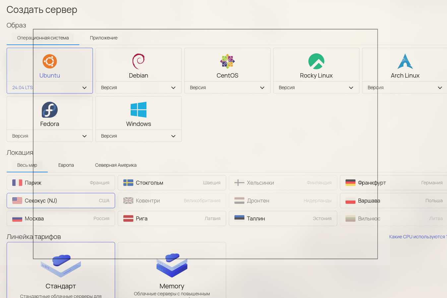Switch to the Операционная система tab
Viewport: 447px width, 298px height.
pyautogui.click(x=43, y=38)
